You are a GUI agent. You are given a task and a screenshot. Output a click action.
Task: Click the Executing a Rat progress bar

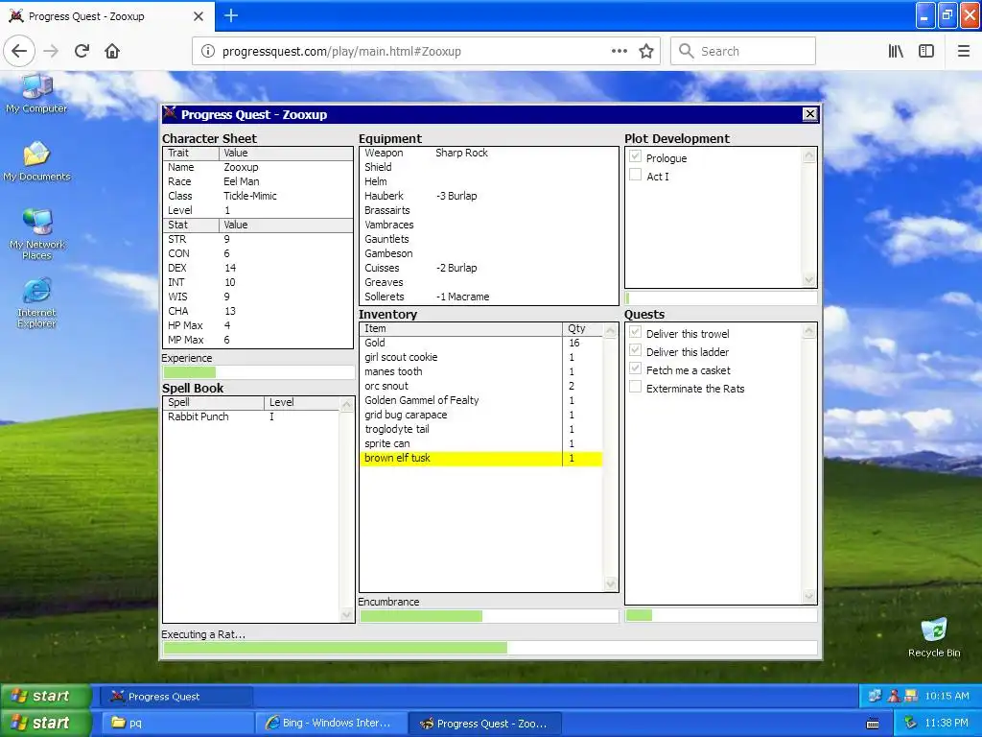(490, 648)
